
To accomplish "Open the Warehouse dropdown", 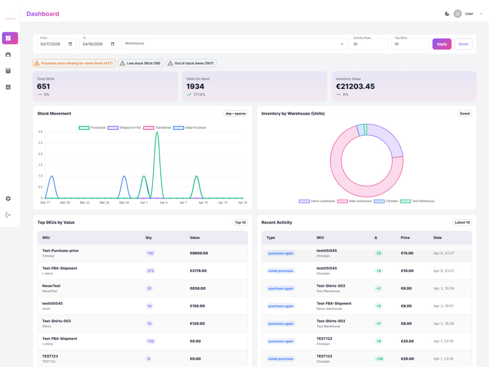I will pyautogui.click(x=234, y=44).
